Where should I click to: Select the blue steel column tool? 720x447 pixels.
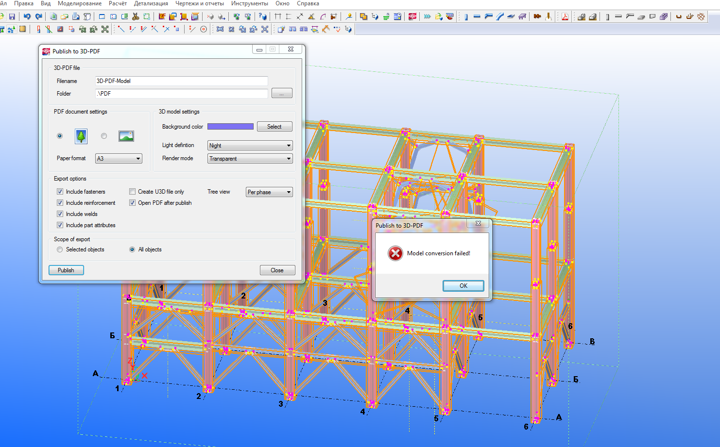pyautogui.click(x=466, y=17)
